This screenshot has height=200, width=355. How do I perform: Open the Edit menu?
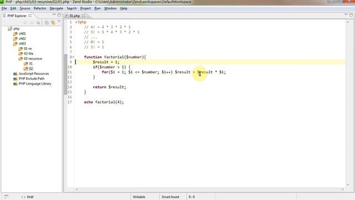13,8
